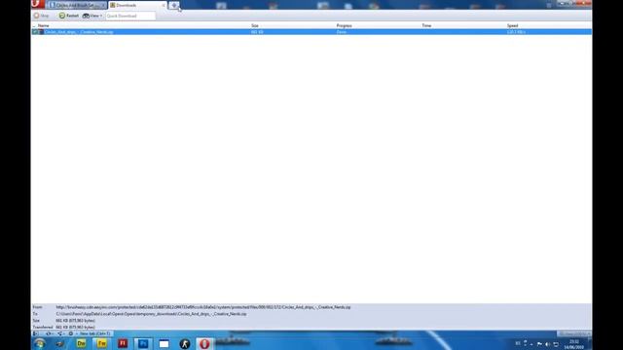The image size is (623, 350).
Task: Focus the Quick Download input field
Action: (x=130, y=16)
